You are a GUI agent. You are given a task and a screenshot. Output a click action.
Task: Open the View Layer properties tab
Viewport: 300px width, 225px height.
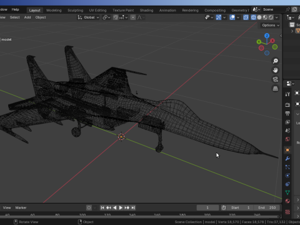click(x=287, y=122)
